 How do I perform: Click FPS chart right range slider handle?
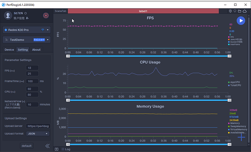[230, 56]
